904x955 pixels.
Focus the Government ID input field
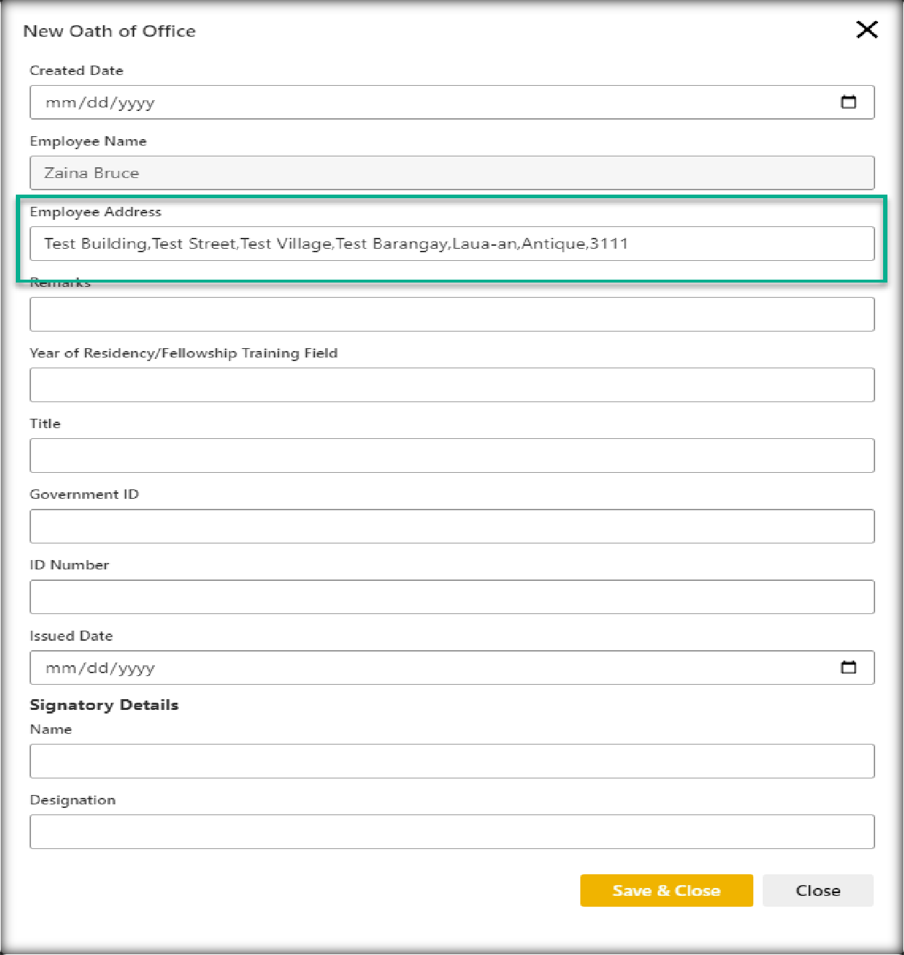451,526
